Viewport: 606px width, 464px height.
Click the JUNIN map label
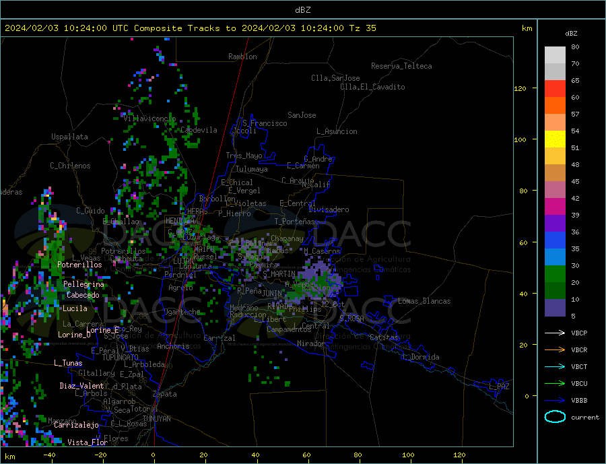[272, 294]
